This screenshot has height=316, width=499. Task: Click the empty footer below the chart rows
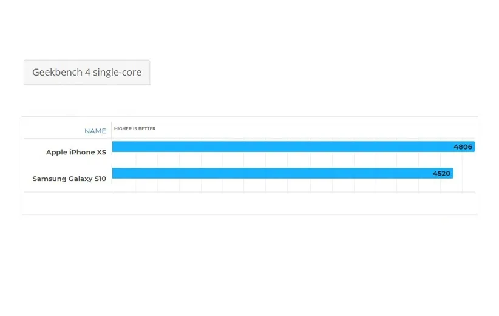249,203
